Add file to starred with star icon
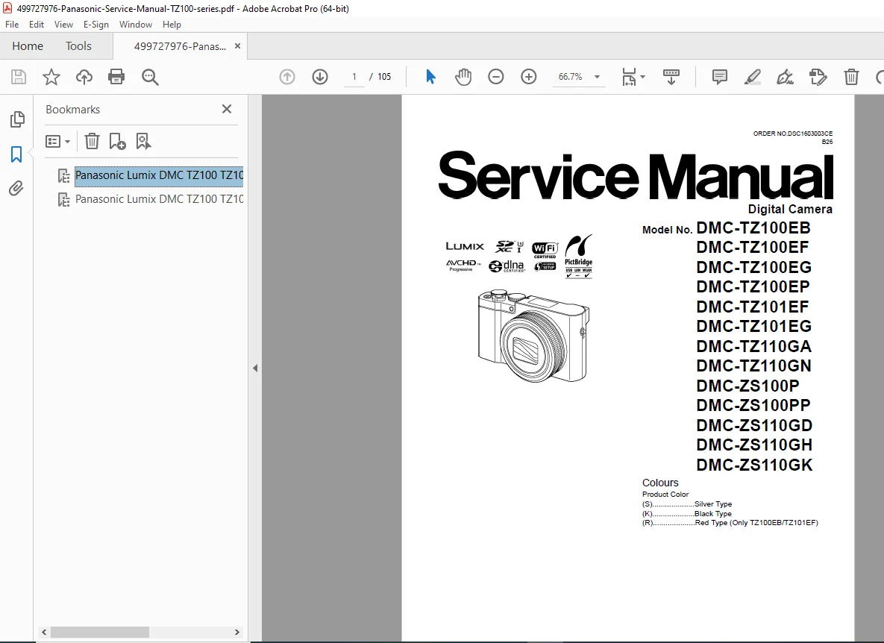Viewport: 884px width, 643px height. click(51, 77)
